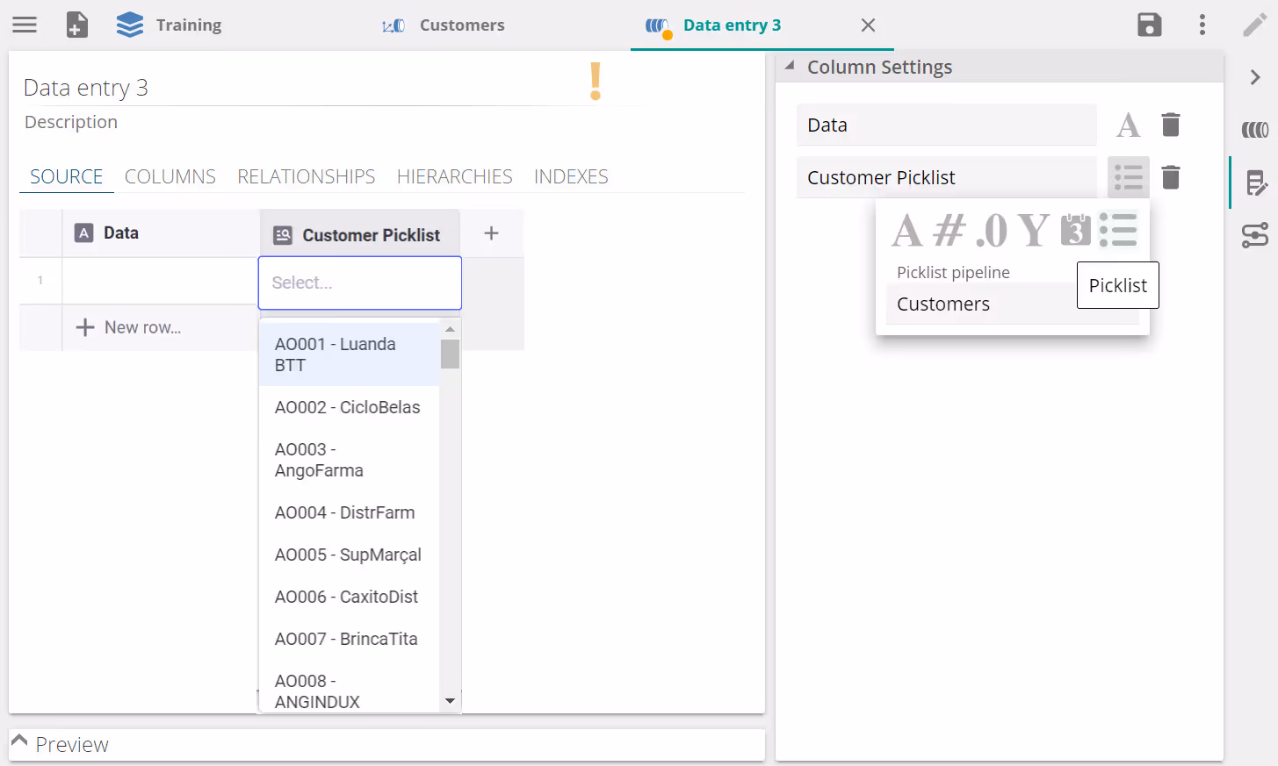Click the new document icon

point(77,25)
